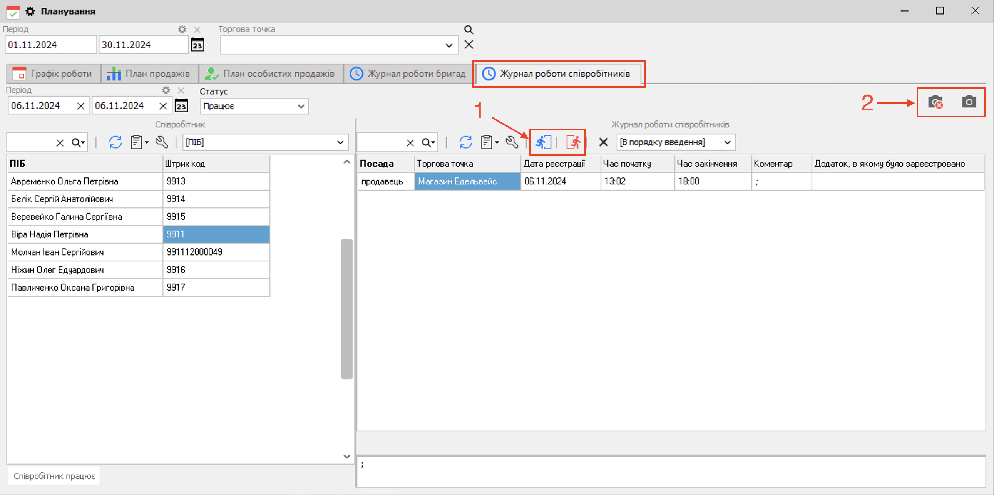Open the [ПІБ] dropdown in employee toolbar
Image resolution: width=994 pixels, height=495 pixels.
point(340,142)
